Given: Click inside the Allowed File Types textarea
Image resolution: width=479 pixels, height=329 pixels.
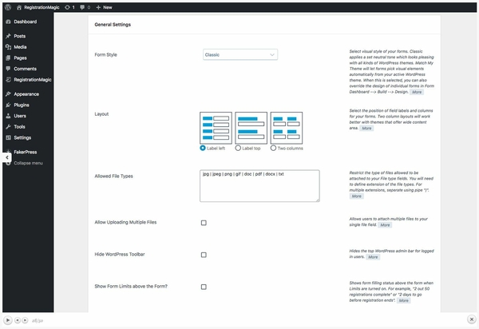Looking at the screenshot, I should (x=259, y=186).
